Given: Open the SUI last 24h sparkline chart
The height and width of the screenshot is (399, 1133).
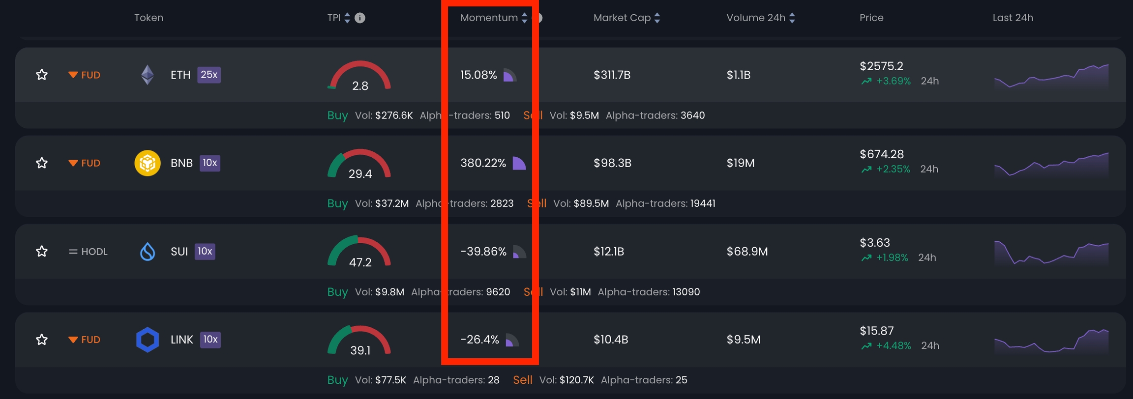Looking at the screenshot, I should (1051, 253).
